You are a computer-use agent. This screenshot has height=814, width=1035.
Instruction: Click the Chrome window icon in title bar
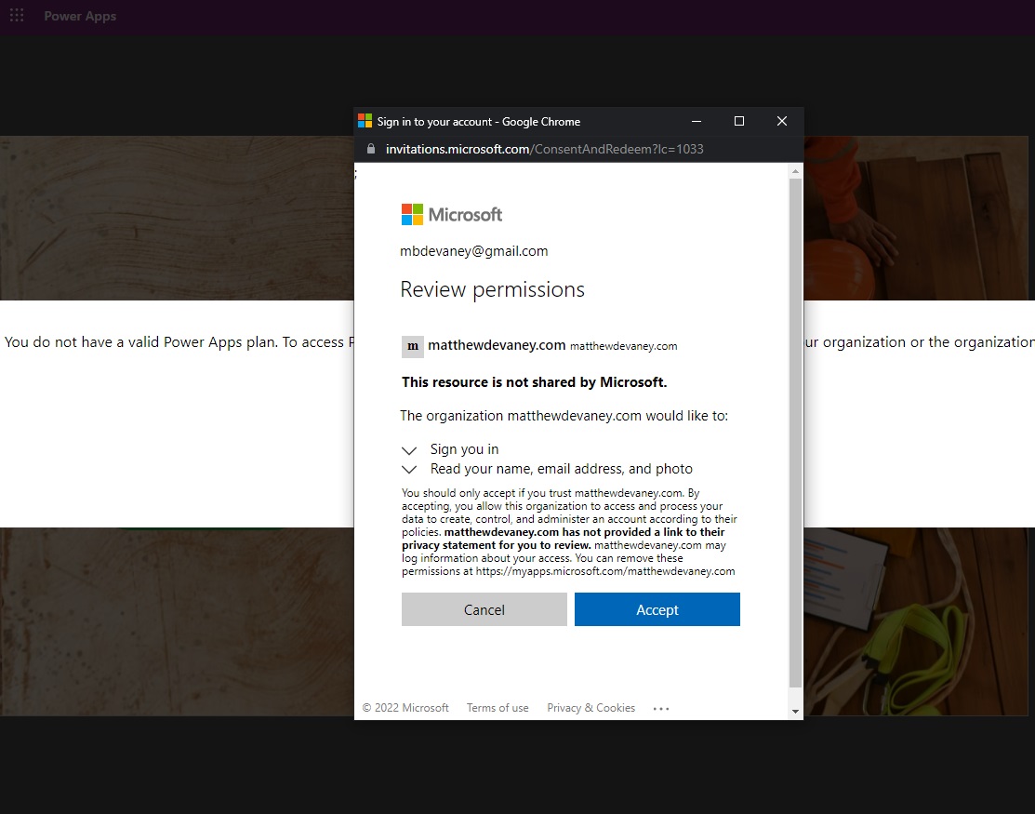363,120
